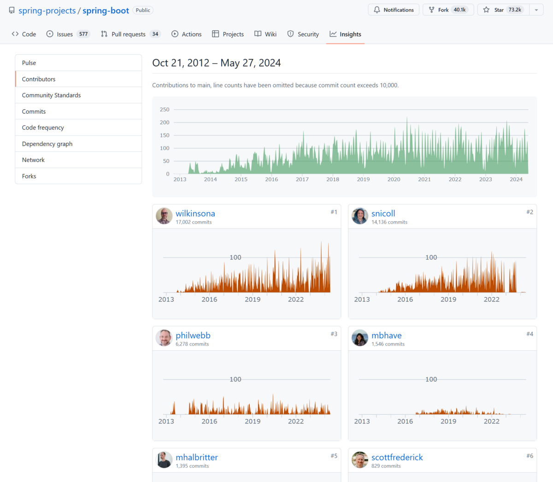Click the Security shield icon
The height and width of the screenshot is (482, 553).
point(290,34)
